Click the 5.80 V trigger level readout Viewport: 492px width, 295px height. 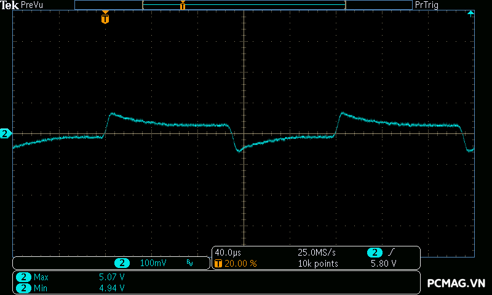pyautogui.click(x=383, y=263)
